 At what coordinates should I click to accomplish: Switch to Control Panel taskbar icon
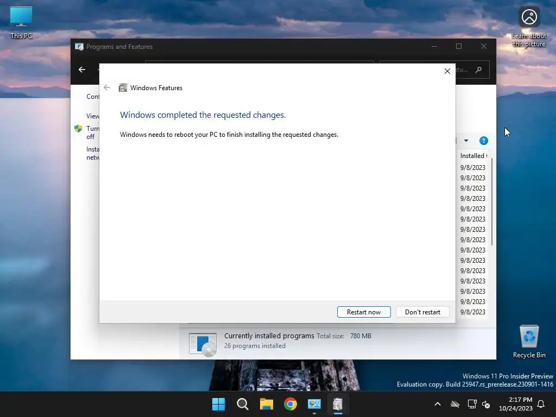pyautogui.click(x=314, y=404)
